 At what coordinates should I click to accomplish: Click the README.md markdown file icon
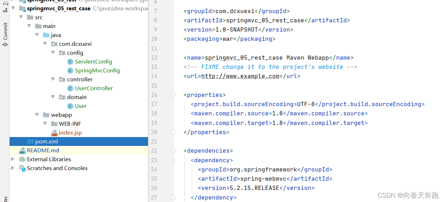pyautogui.click(x=22, y=151)
